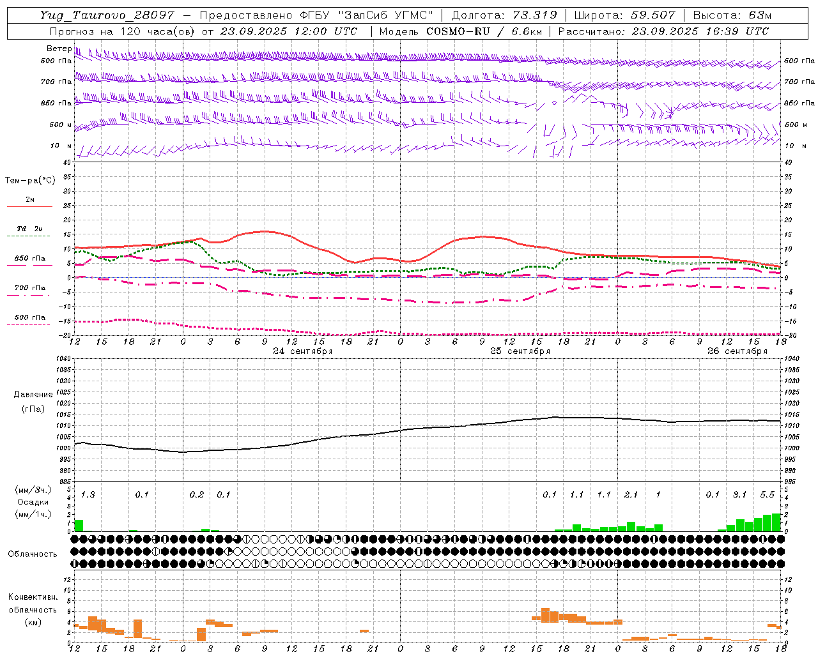Click the precipitation amount 1.3

pyautogui.click(x=88, y=495)
